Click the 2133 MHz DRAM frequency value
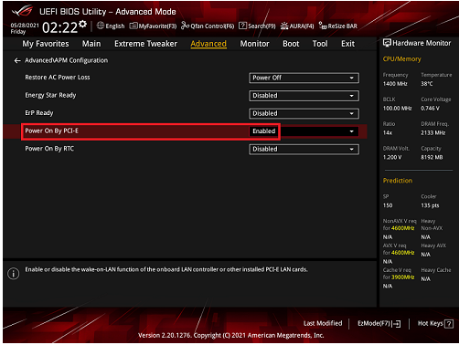This screenshot has height=345, width=459. tap(432, 133)
